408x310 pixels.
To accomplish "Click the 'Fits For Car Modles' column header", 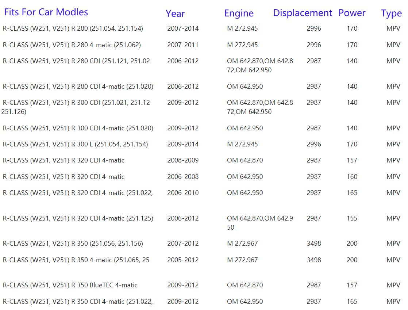I will 46,12.
